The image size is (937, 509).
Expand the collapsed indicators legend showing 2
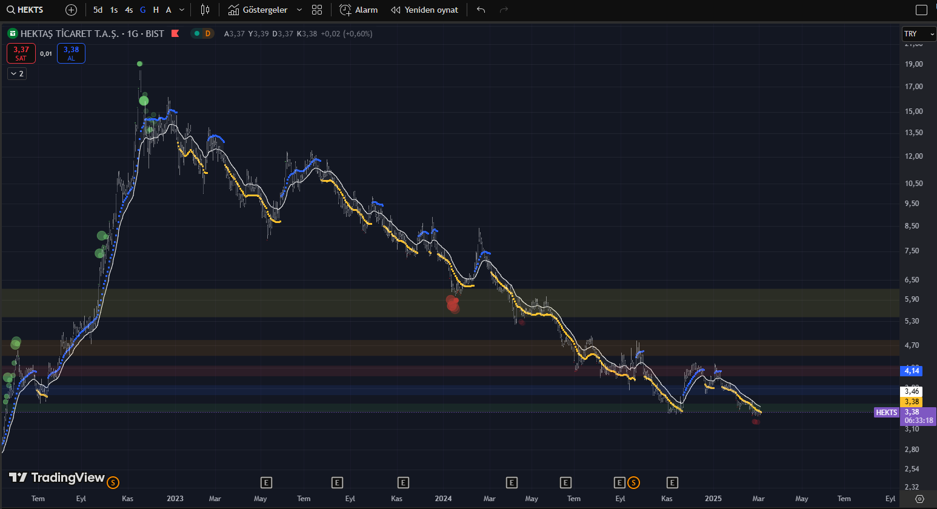(x=17, y=73)
